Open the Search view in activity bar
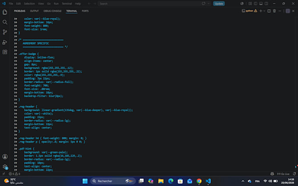This screenshot has width=298, height=186. [x=5, y=22]
